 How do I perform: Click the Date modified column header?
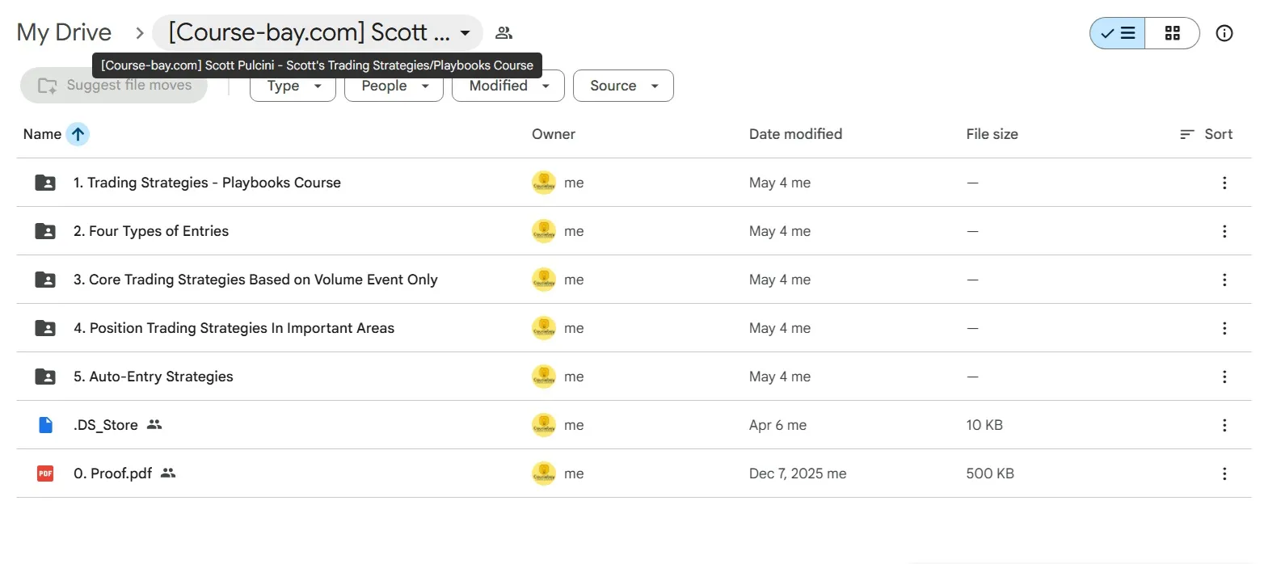pos(795,134)
